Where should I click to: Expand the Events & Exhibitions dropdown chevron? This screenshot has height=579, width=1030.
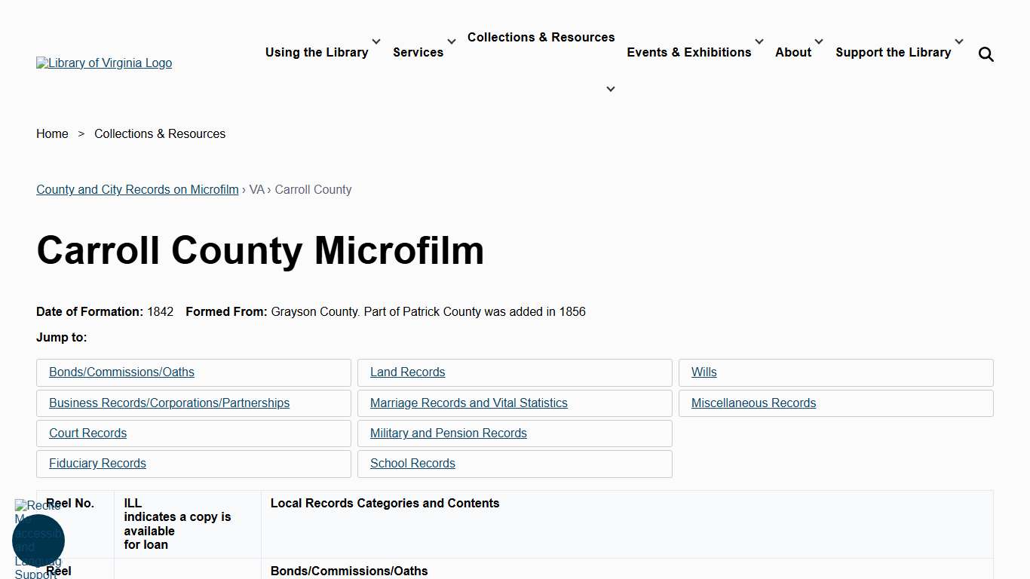pos(759,41)
